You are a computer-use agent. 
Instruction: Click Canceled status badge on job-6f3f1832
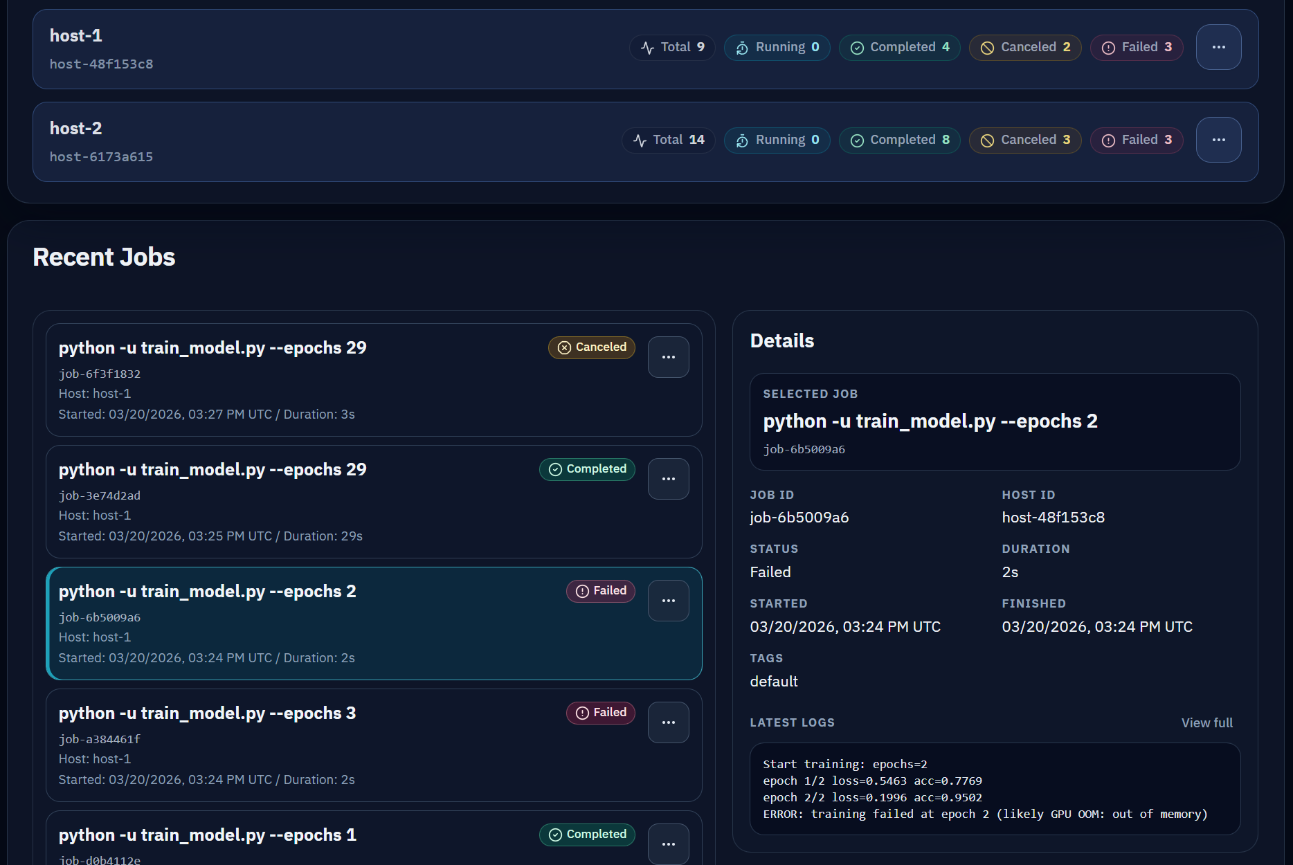[592, 347]
